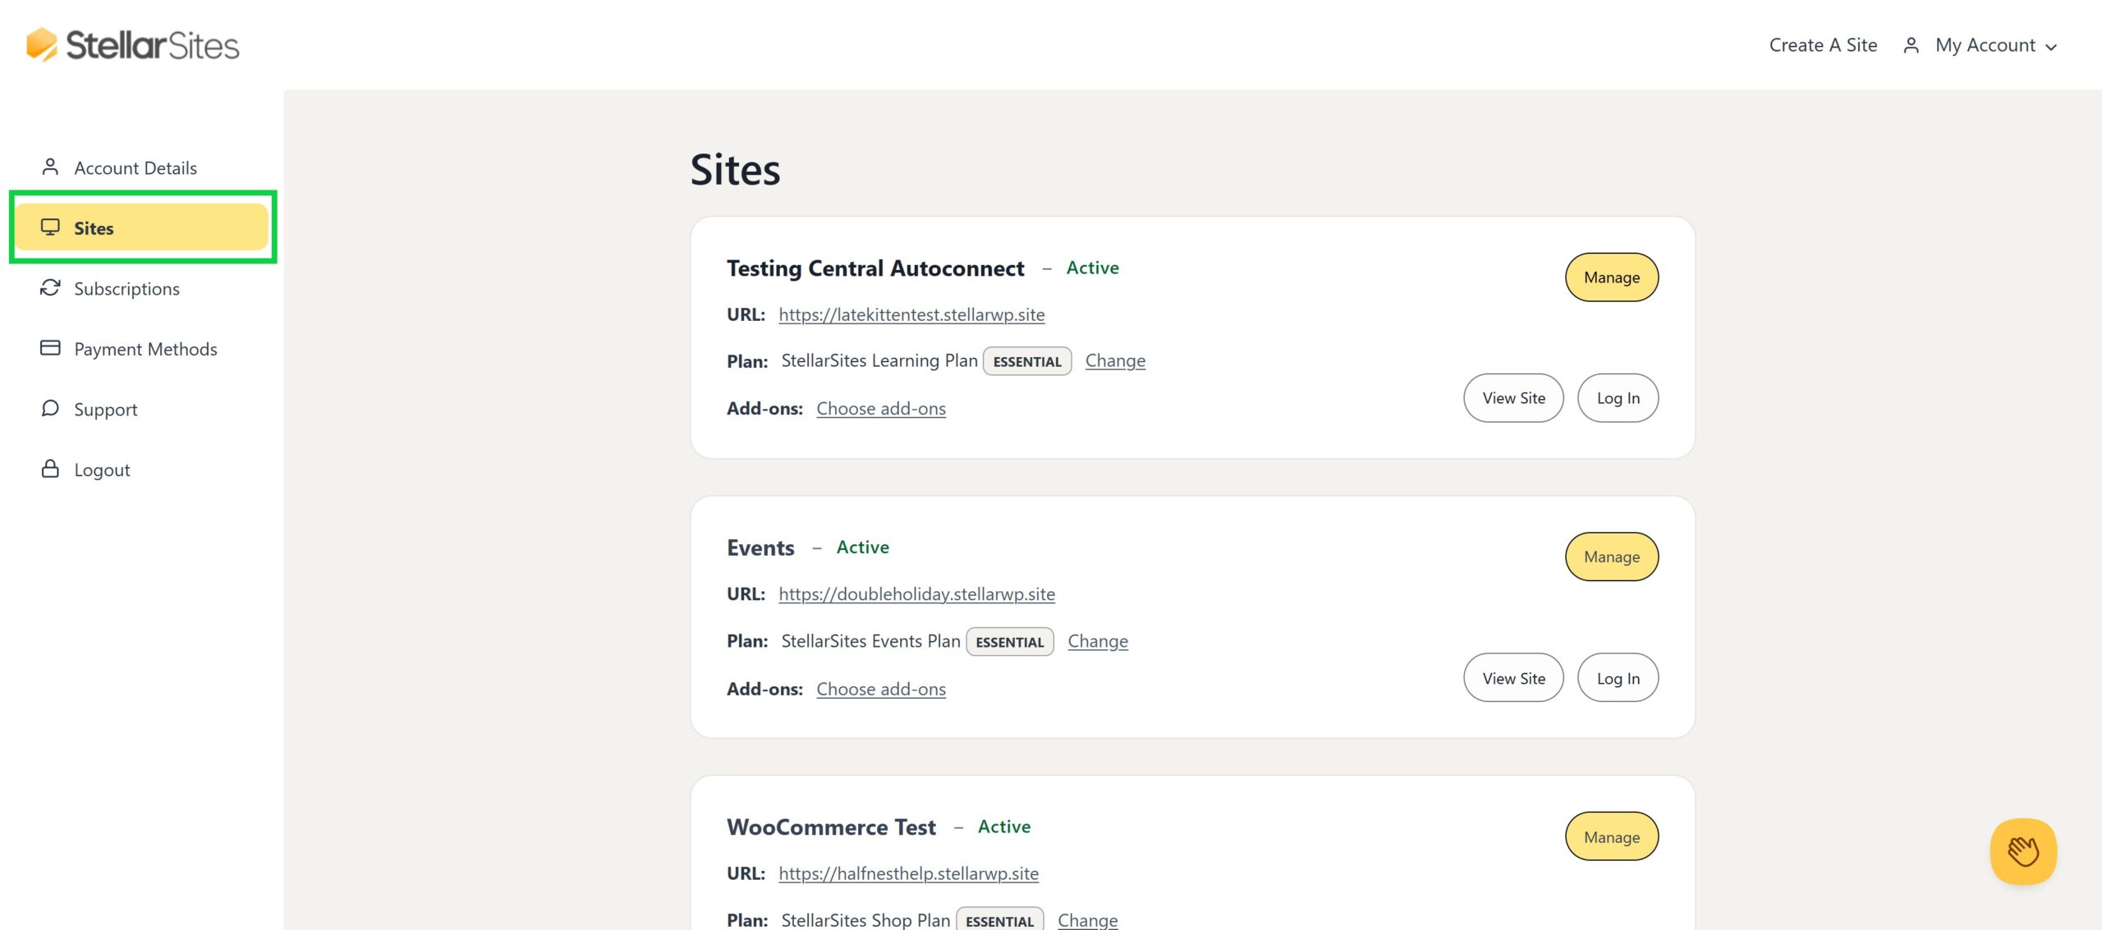Open the latekittentest.stellarwp.site URL link
2102x930 pixels.
click(911, 314)
